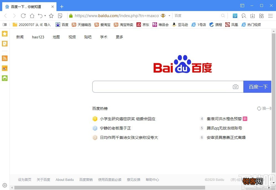Bookmark this page with the star icon
Image resolution: width=276 pixels, height=190 pixels.
(51, 16)
